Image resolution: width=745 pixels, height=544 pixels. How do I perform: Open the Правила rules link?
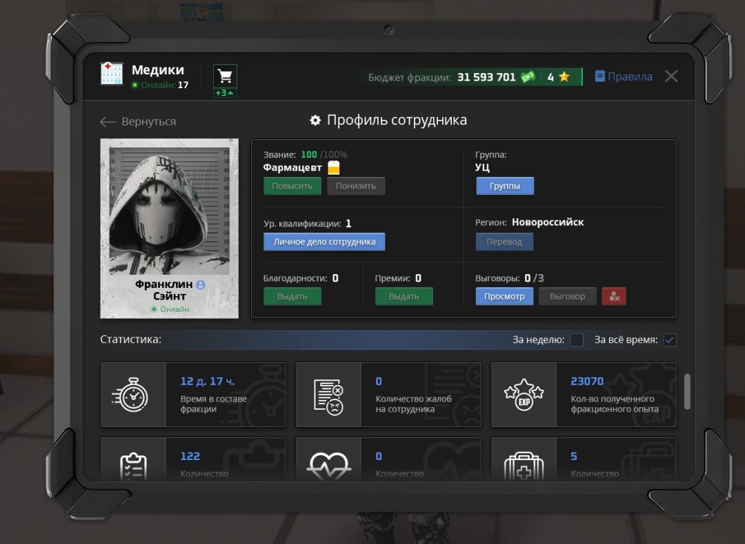click(624, 76)
